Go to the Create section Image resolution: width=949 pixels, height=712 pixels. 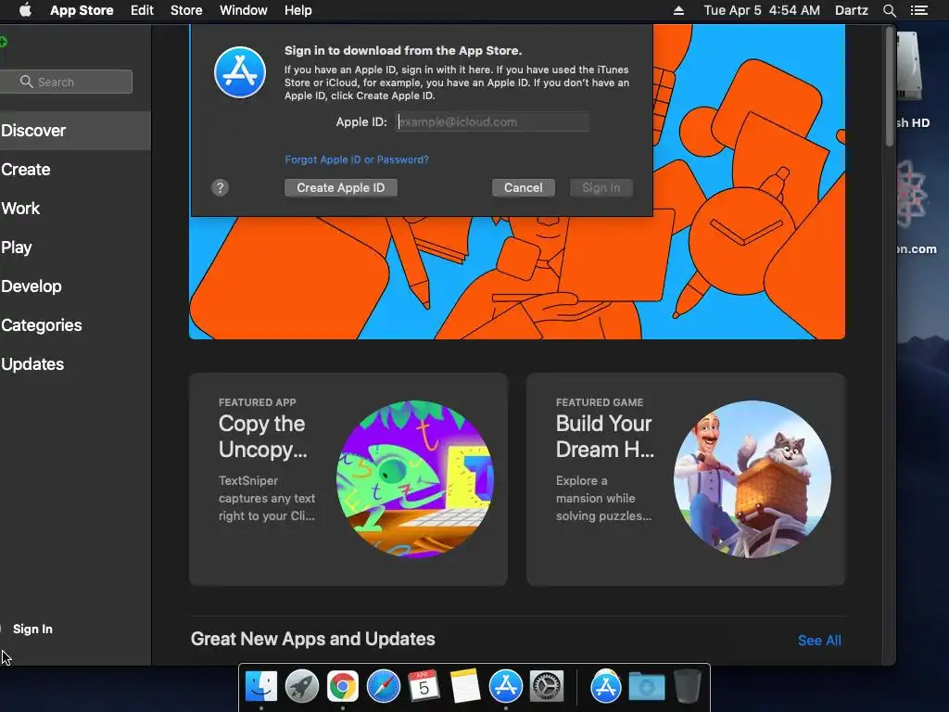[x=75, y=170]
